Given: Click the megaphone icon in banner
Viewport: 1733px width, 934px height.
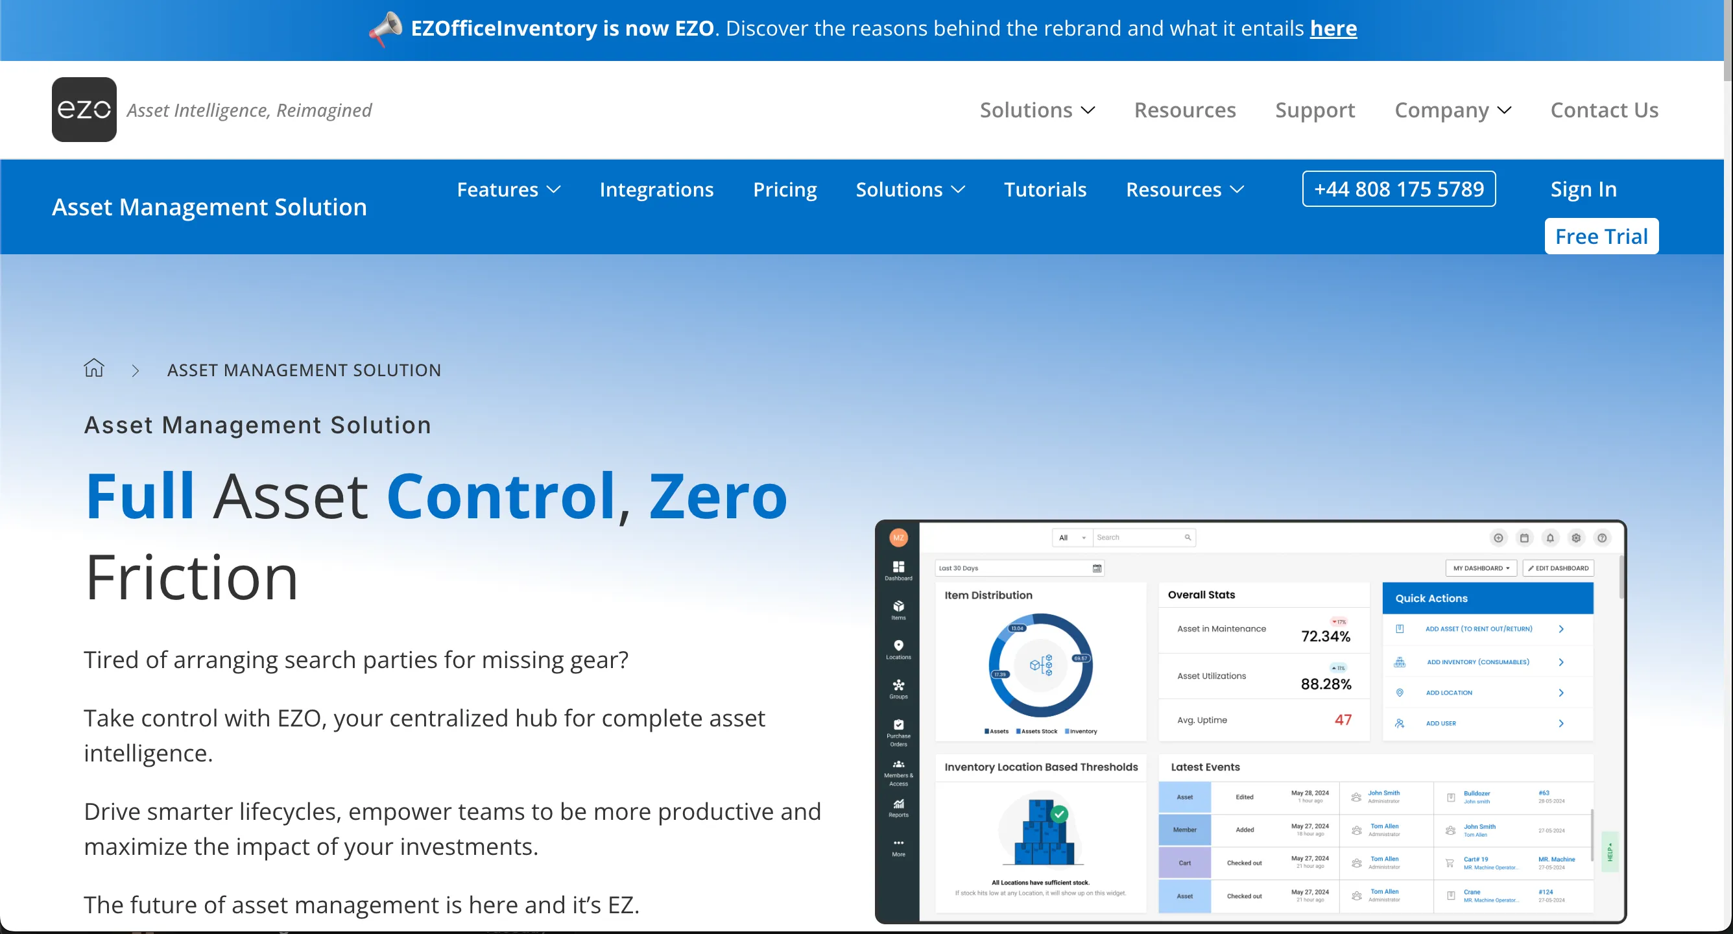Looking at the screenshot, I should pos(386,29).
